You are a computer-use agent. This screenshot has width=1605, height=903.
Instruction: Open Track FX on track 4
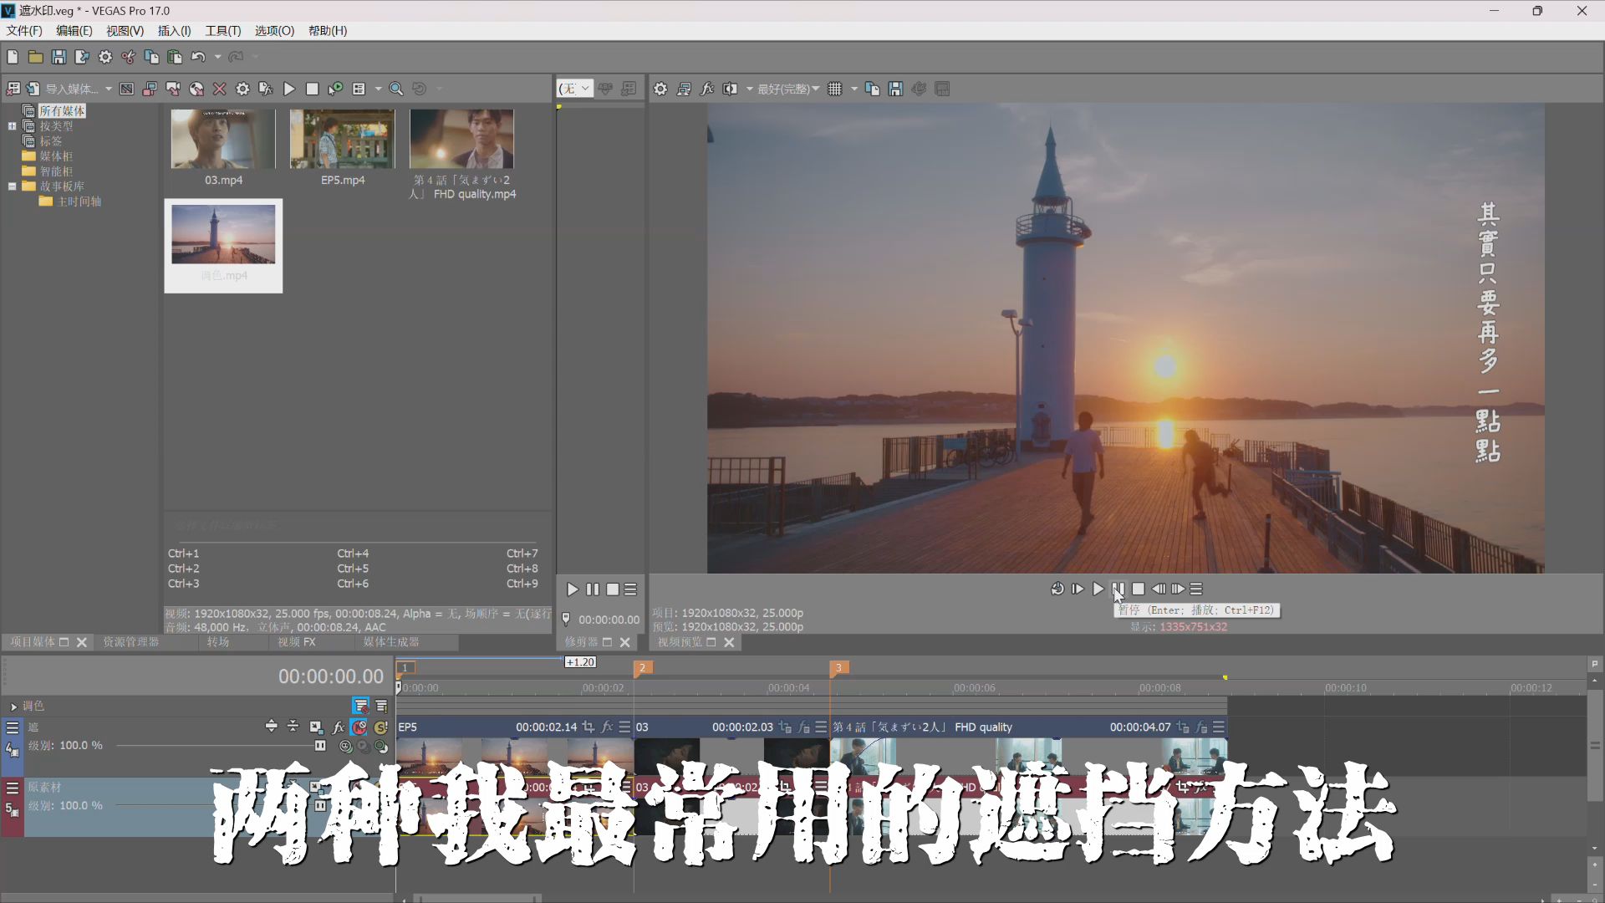coord(338,727)
